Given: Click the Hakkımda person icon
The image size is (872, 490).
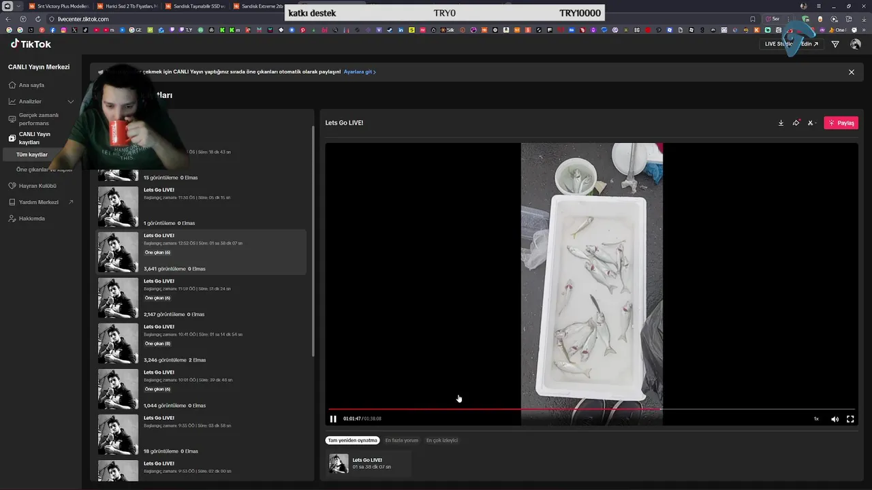Looking at the screenshot, I should coord(12,218).
